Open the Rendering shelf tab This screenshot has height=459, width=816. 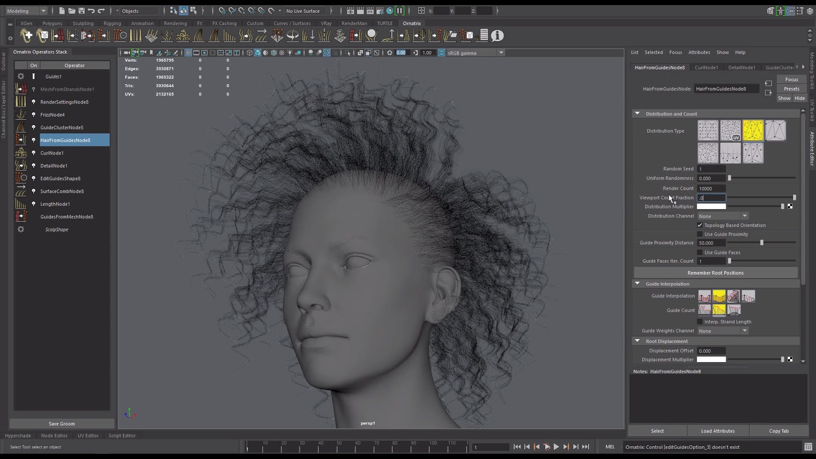[175, 23]
